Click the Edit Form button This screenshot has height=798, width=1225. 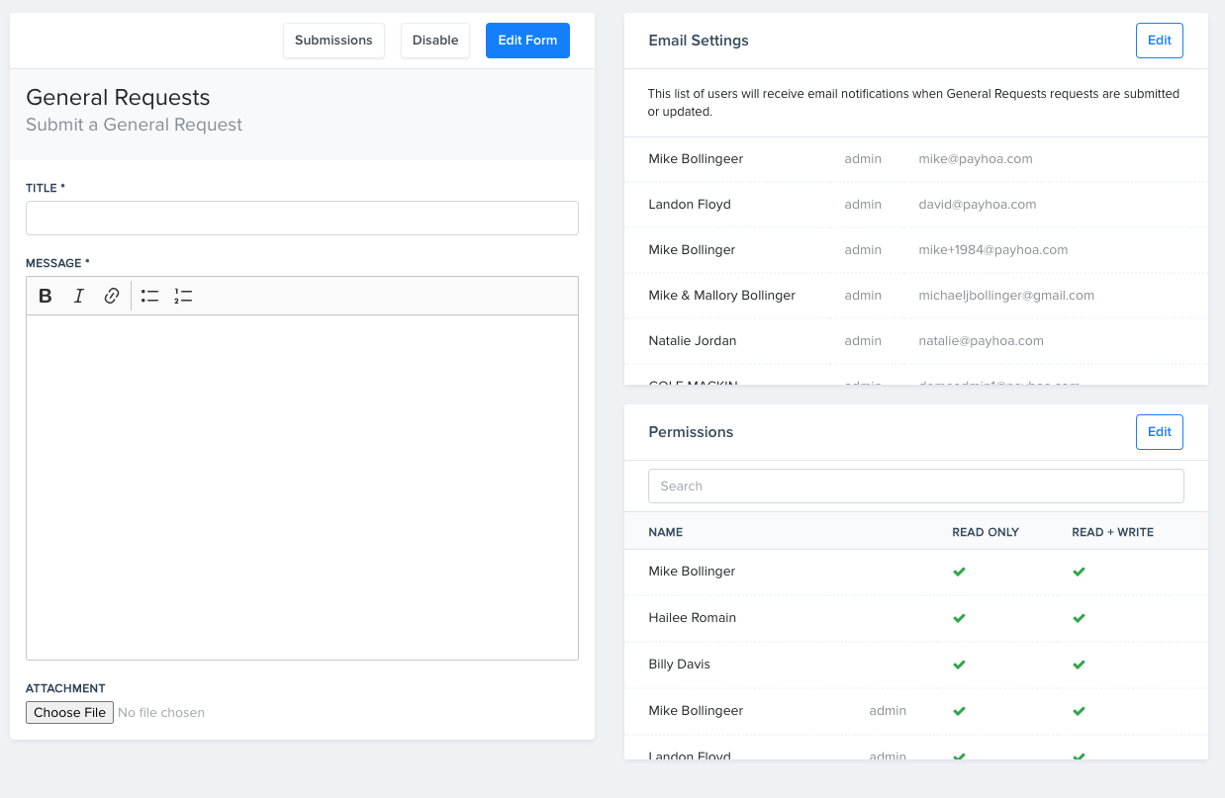(527, 41)
